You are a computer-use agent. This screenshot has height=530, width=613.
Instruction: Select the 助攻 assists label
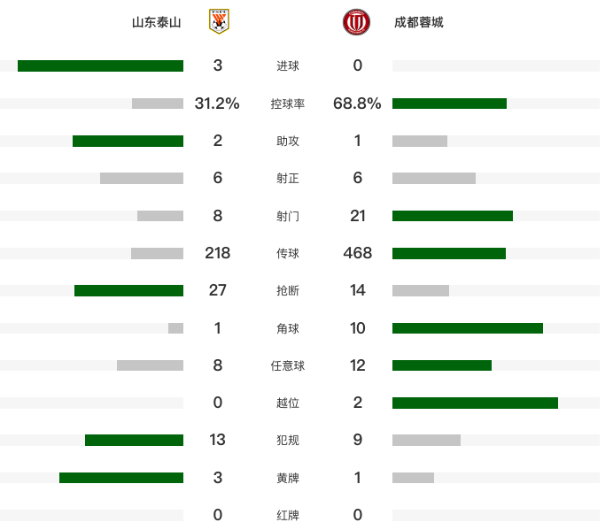tap(288, 141)
